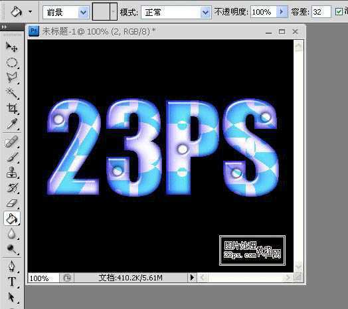Select the Crop tool
This screenshot has width=348, height=309.
(11, 108)
